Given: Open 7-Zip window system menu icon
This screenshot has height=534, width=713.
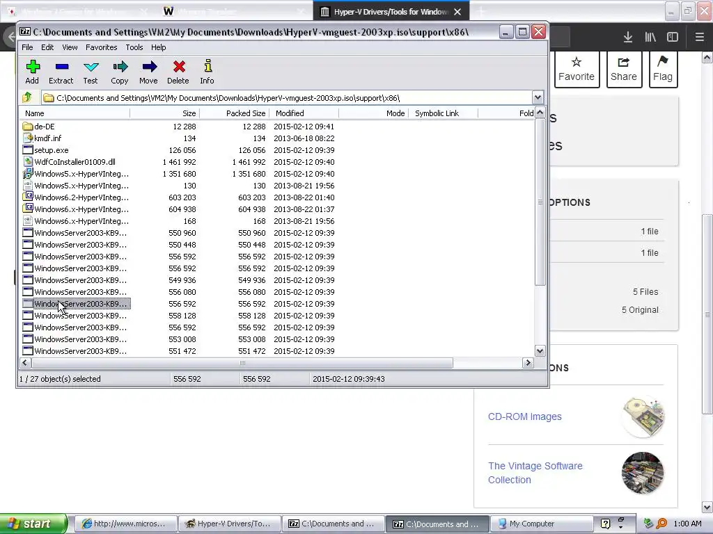Looking at the screenshot, I should [x=25, y=32].
